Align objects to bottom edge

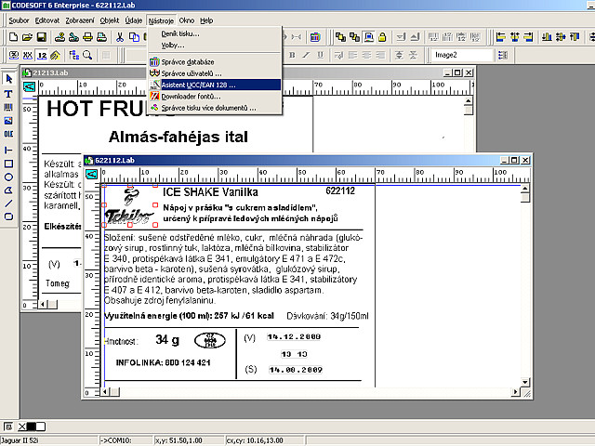tap(547, 37)
